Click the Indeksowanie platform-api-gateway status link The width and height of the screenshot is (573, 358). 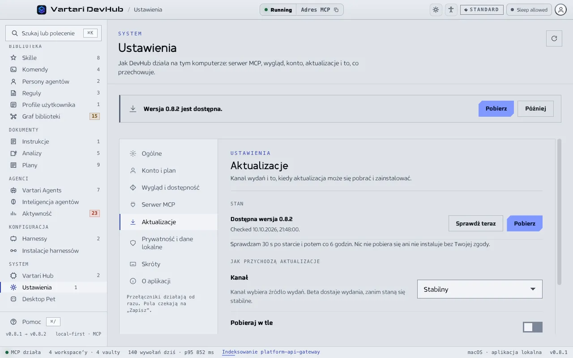[x=271, y=352]
